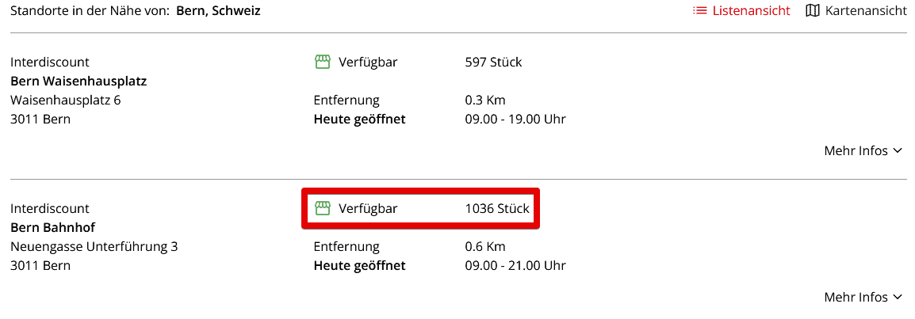Viewport: 915px width, 319px height.
Task: Click the 1036 Stück stock count
Action: (496, 208)
